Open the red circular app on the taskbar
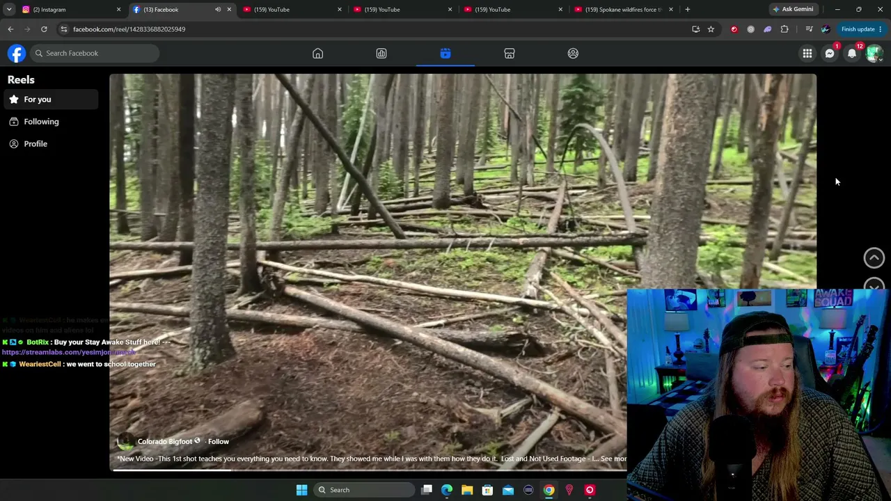Image resolution: width=891 pixels, height=501 pixels. tap(590, 490)
